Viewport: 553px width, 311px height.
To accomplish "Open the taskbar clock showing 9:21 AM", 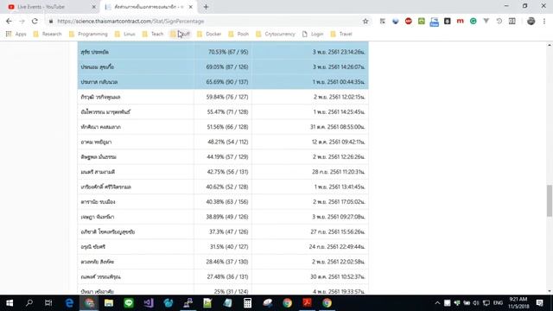I will point(518,303).
